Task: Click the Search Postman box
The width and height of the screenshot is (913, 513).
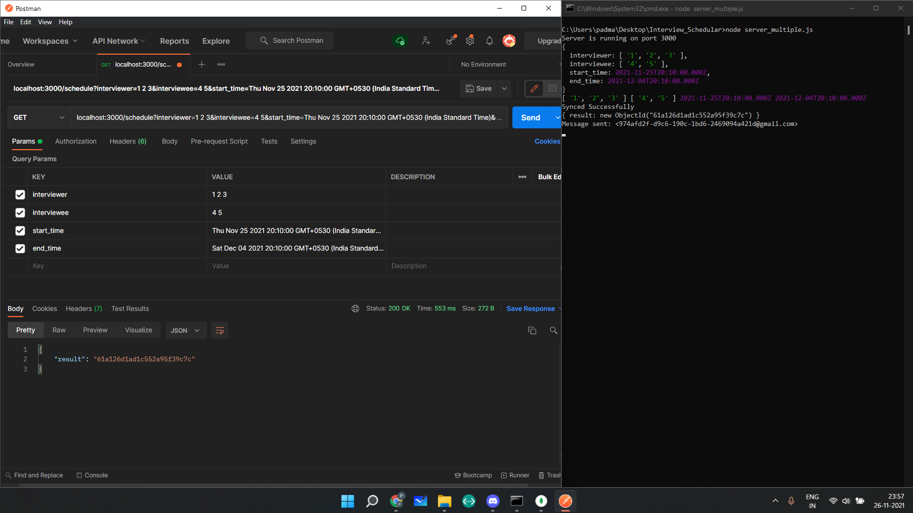Action: 289,41
